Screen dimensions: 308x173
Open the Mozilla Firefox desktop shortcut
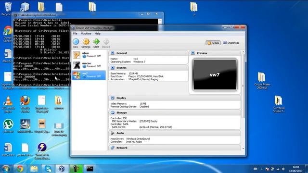[25, 104]
